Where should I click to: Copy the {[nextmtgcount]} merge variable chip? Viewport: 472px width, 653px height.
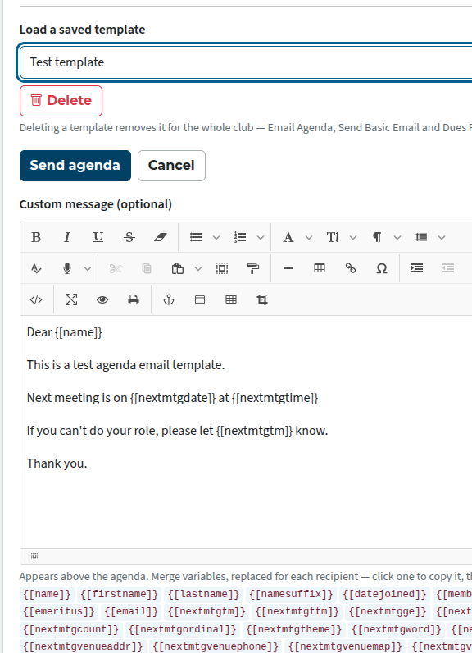click(70, 629)
